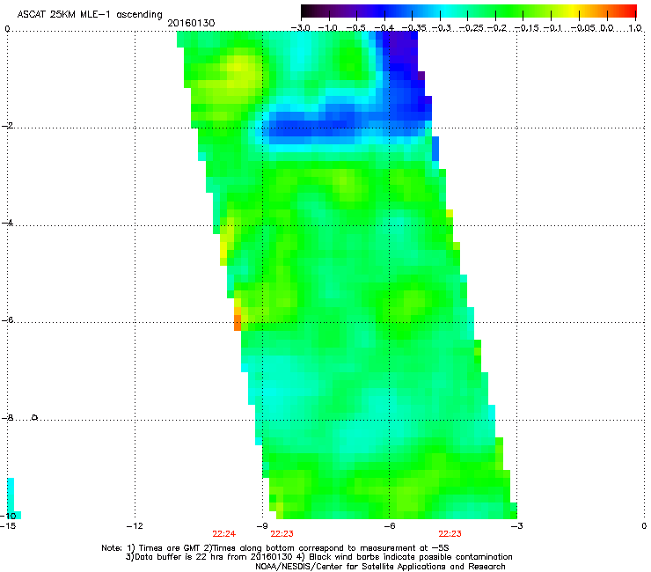Click the -3.0 color bar label
The height and width of the screenshot is (572, 651).
[300, 28]
